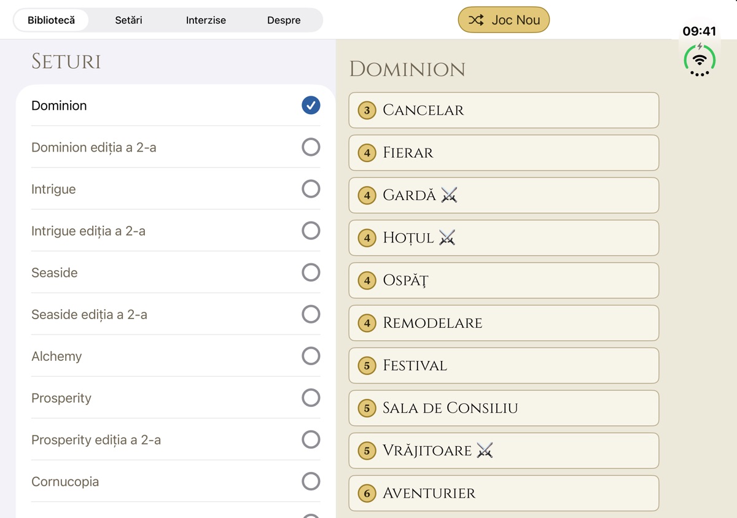Open the Remodelare card
Screen dimensions: 737x518
(504, 323)
